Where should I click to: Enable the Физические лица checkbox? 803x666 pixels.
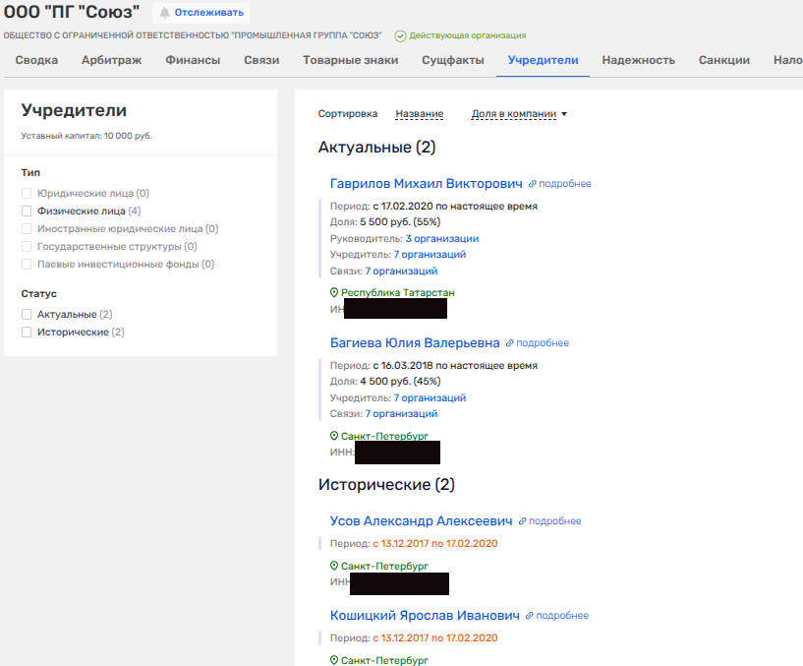pos(28,212)
